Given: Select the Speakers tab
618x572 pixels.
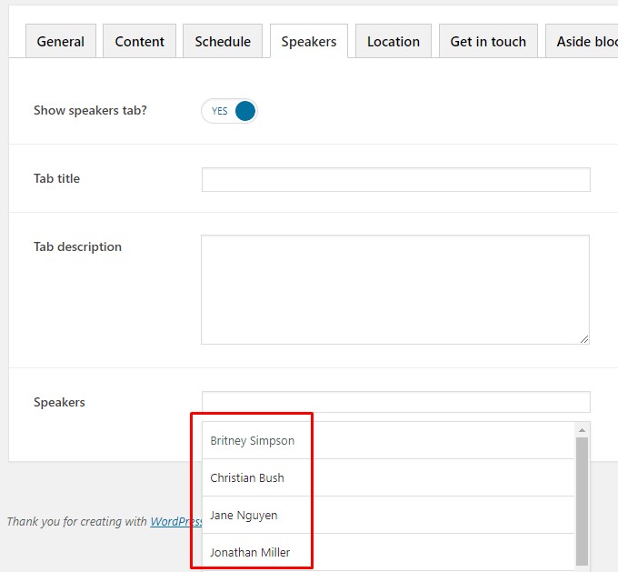Looking at the screenshot, I should pyautogui.click(x=308, y=42).
